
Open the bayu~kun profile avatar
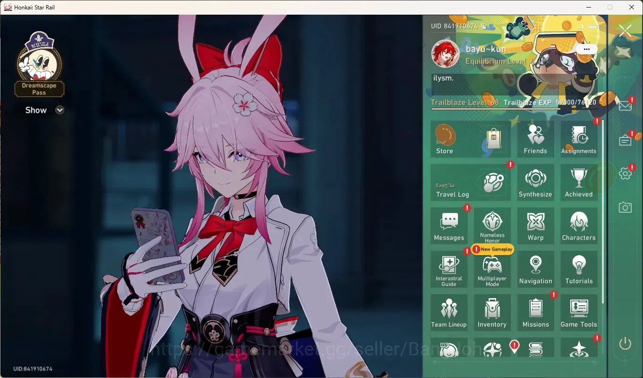(x=445, y=53)
